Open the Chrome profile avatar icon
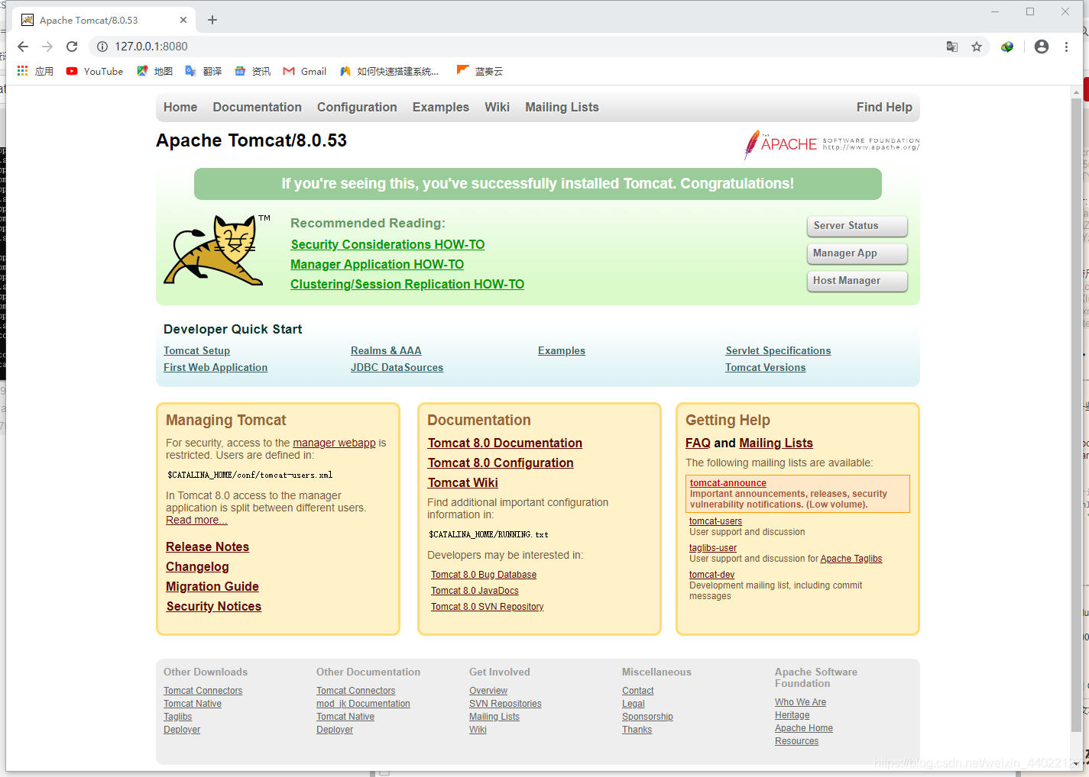Image resolution: width=1089 pixels, height=777 pixels. pos(1042,47)
